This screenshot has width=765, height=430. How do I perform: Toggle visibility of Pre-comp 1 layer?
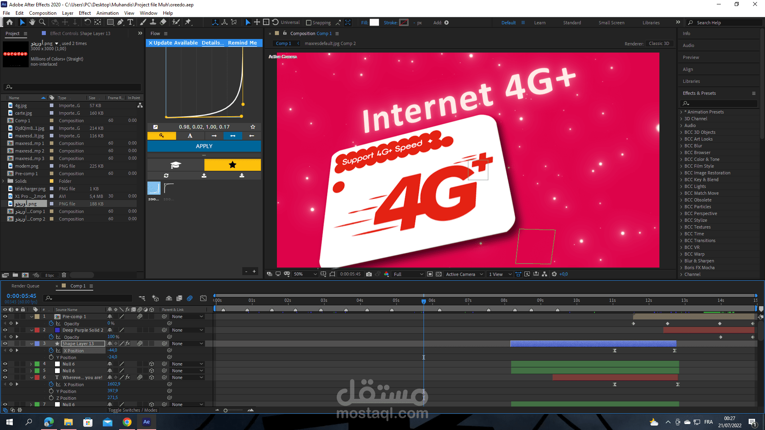[5, 317]
